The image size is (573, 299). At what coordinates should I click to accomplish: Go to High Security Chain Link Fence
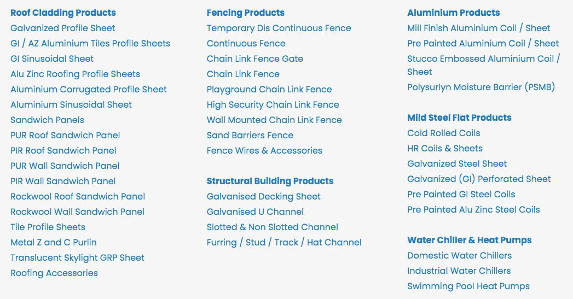click(x=273, y=104)
